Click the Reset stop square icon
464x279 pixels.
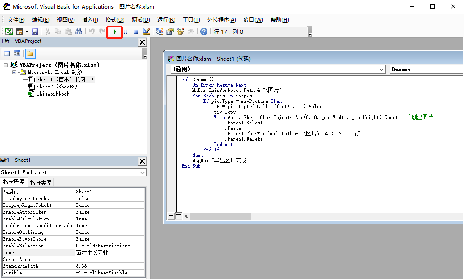[x=136, y=32]
